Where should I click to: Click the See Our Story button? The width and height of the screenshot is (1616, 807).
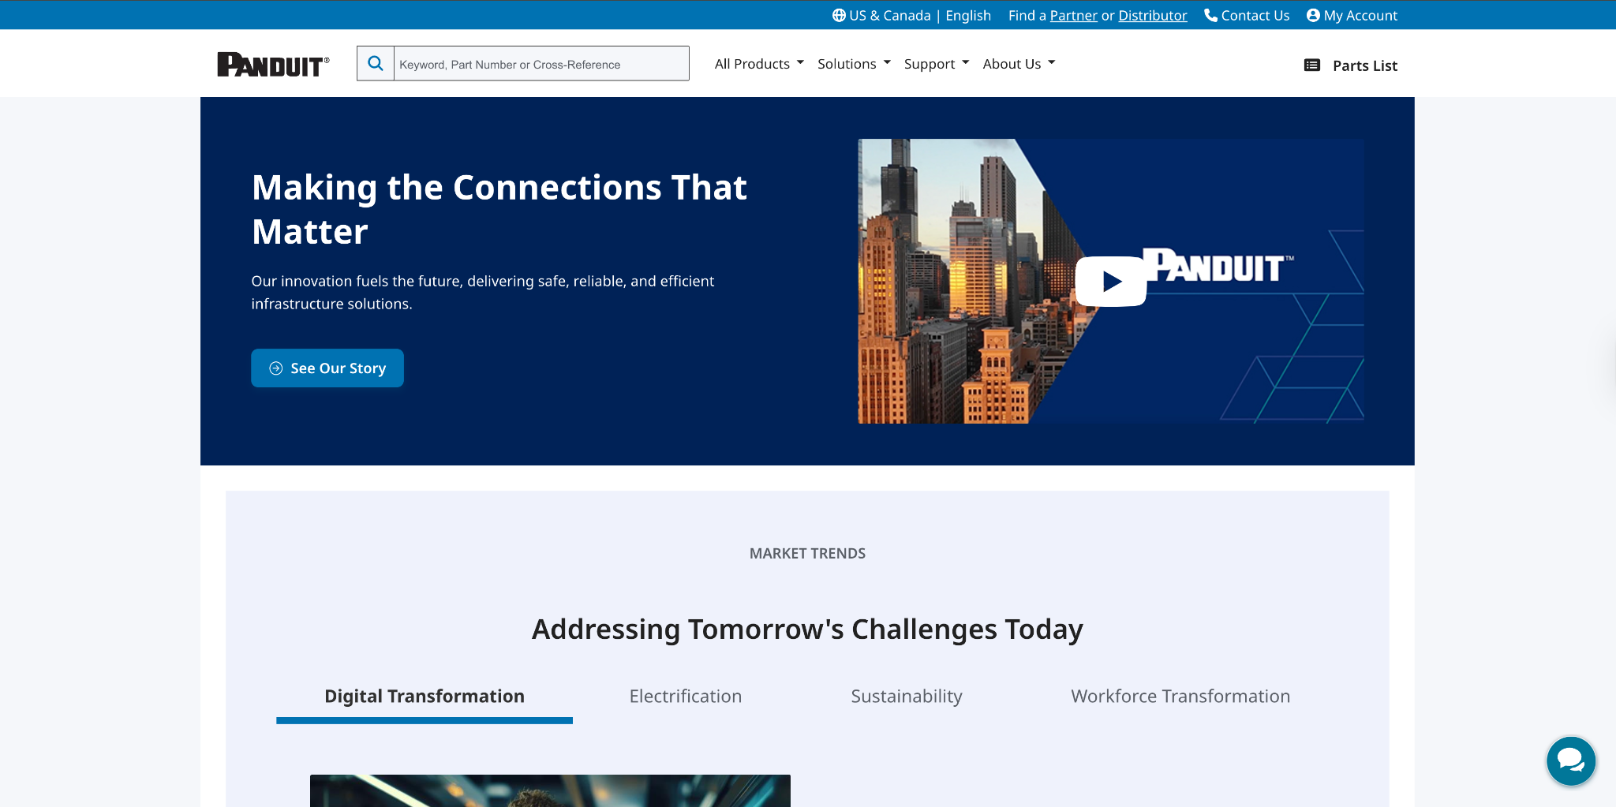click(327, 368)
